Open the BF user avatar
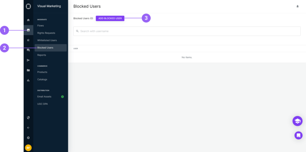The width and height of the screenshot is (306, 152). [28, 148]
